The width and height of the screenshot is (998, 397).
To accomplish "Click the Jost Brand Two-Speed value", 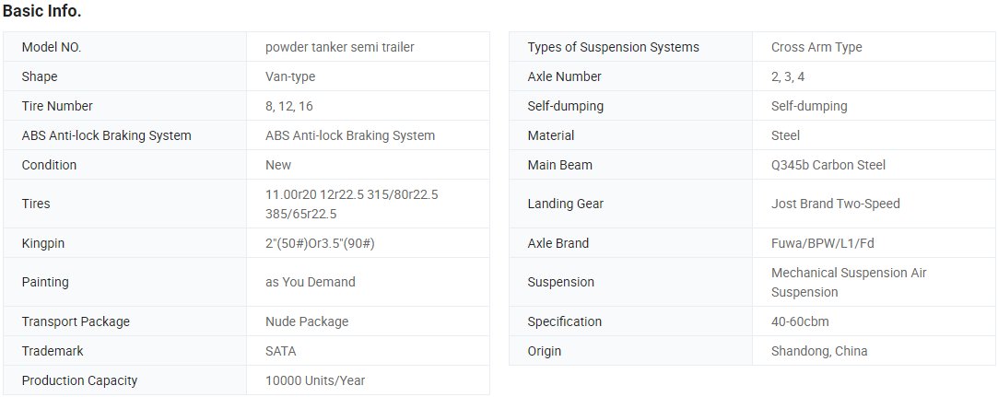I will tap(836, 204).
